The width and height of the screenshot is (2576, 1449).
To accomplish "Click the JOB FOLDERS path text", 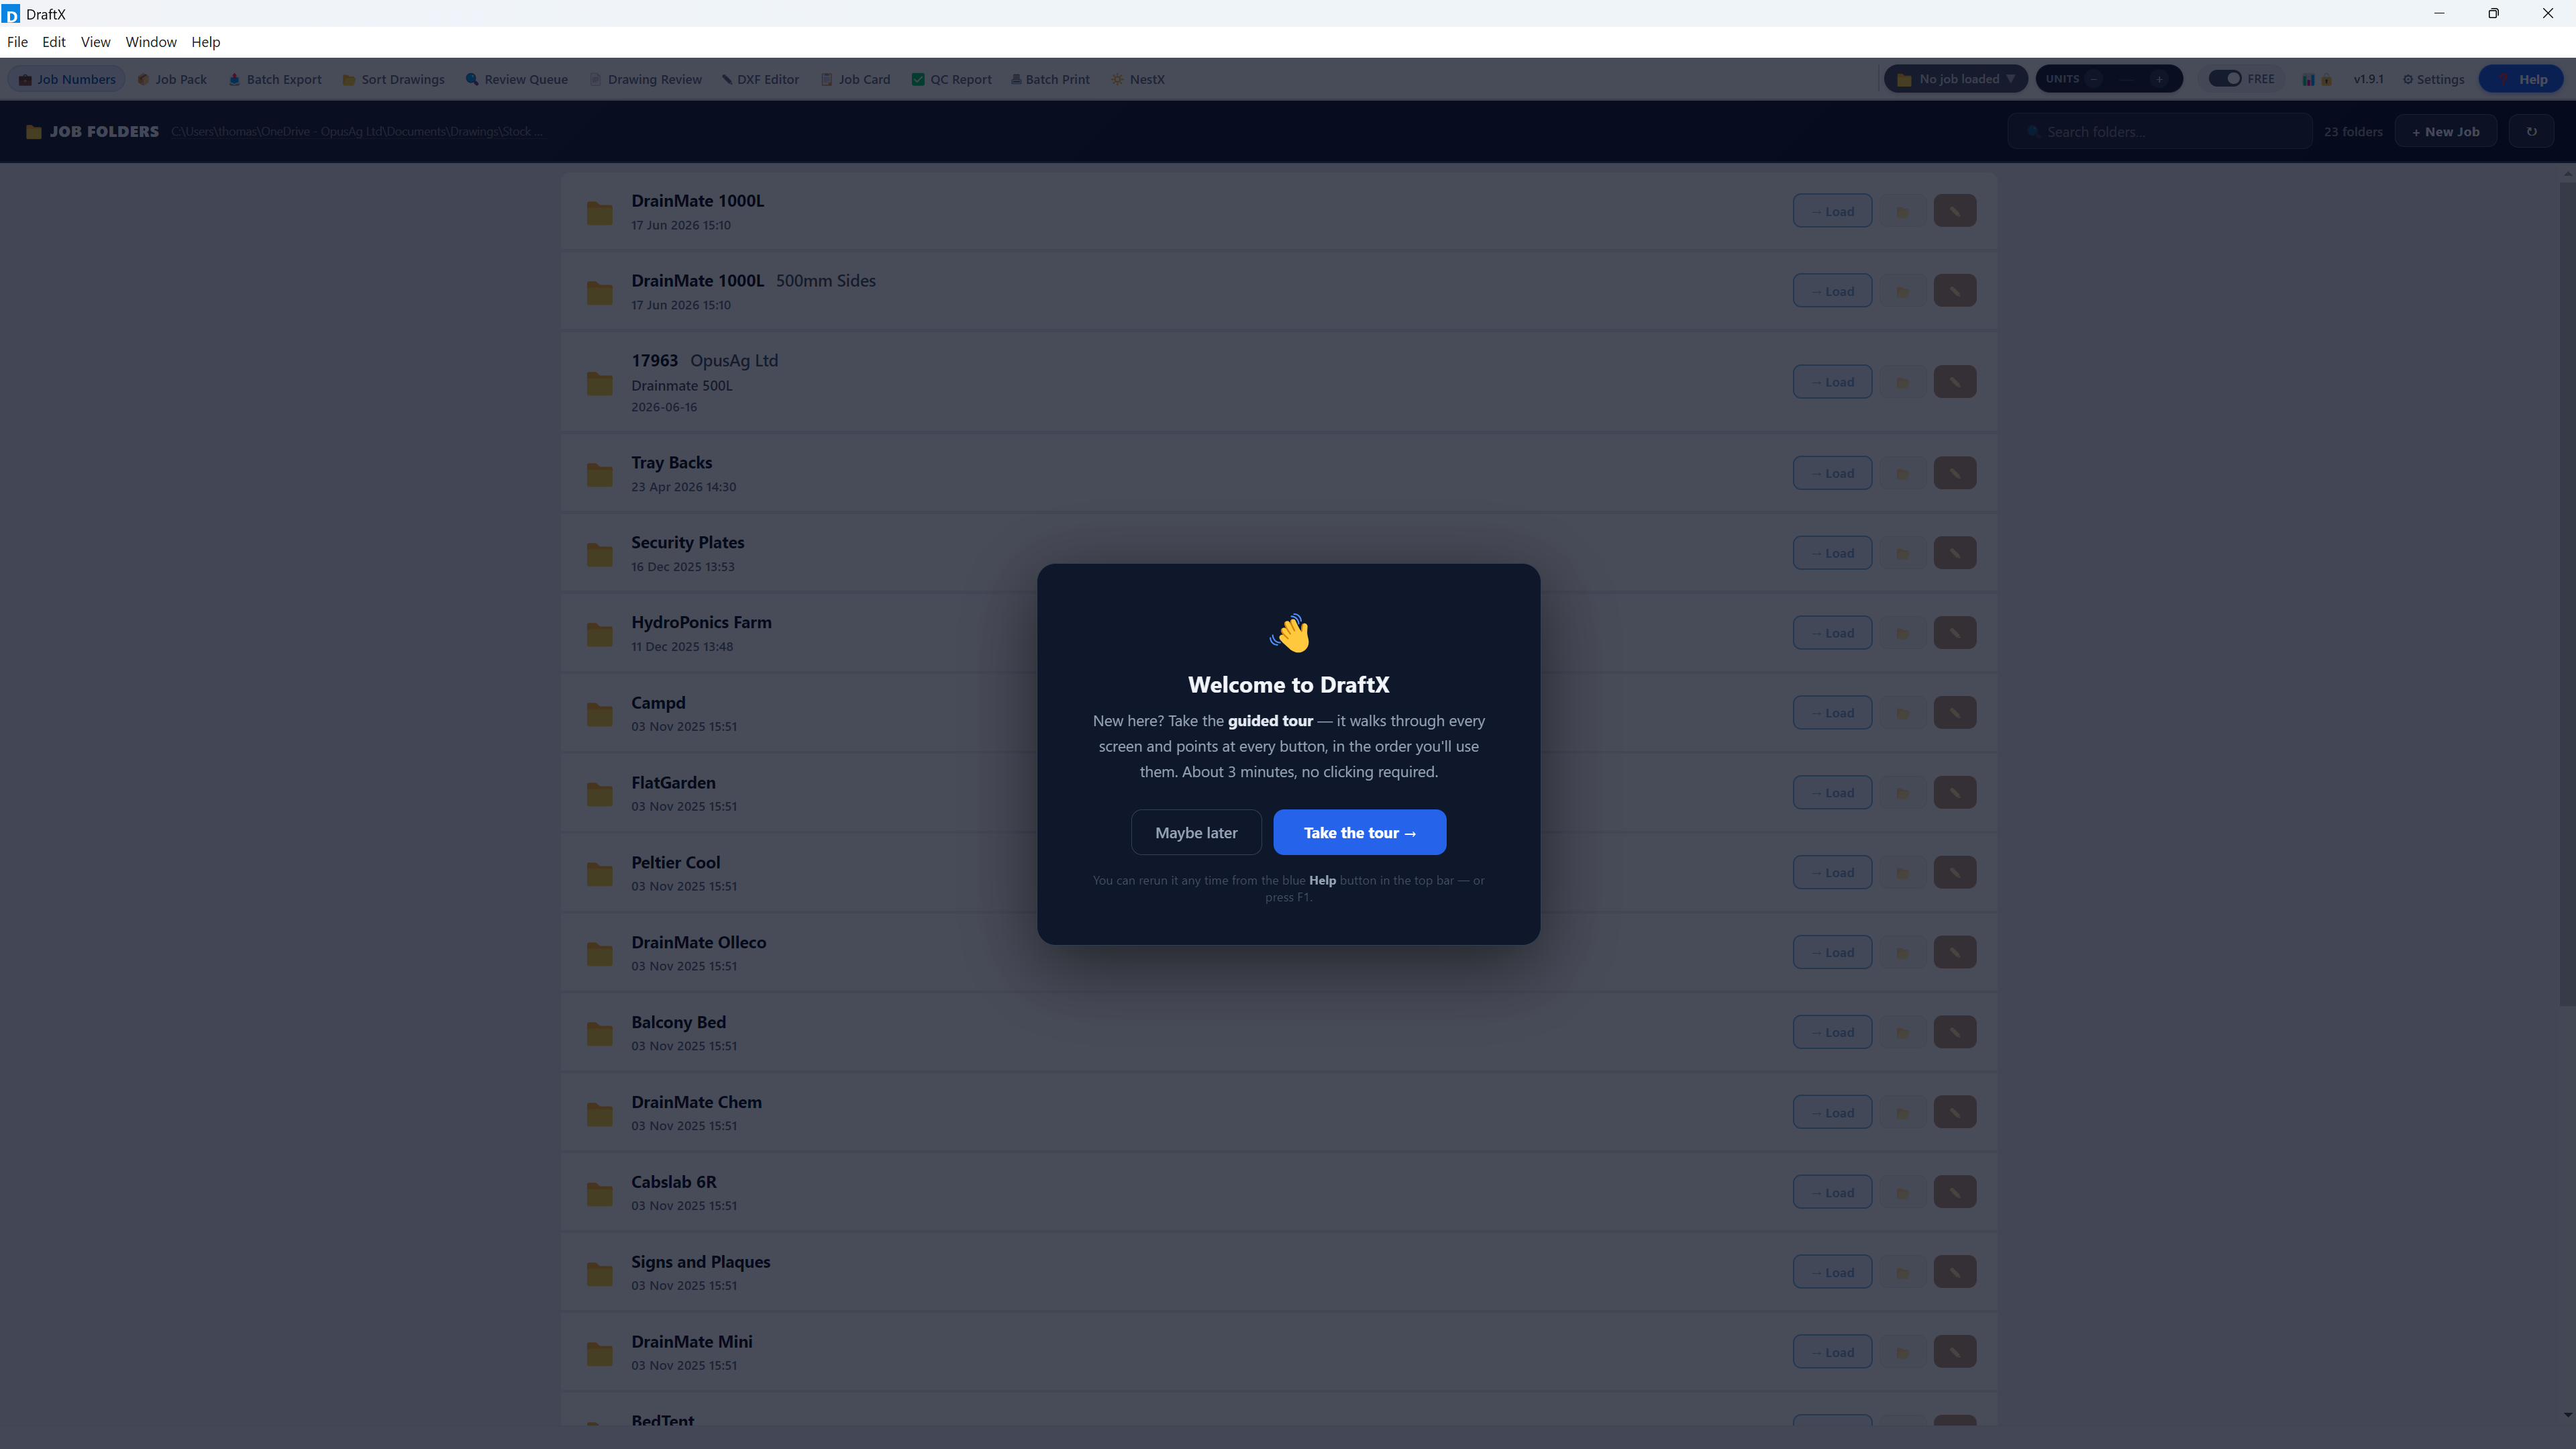I will [357, 131].
